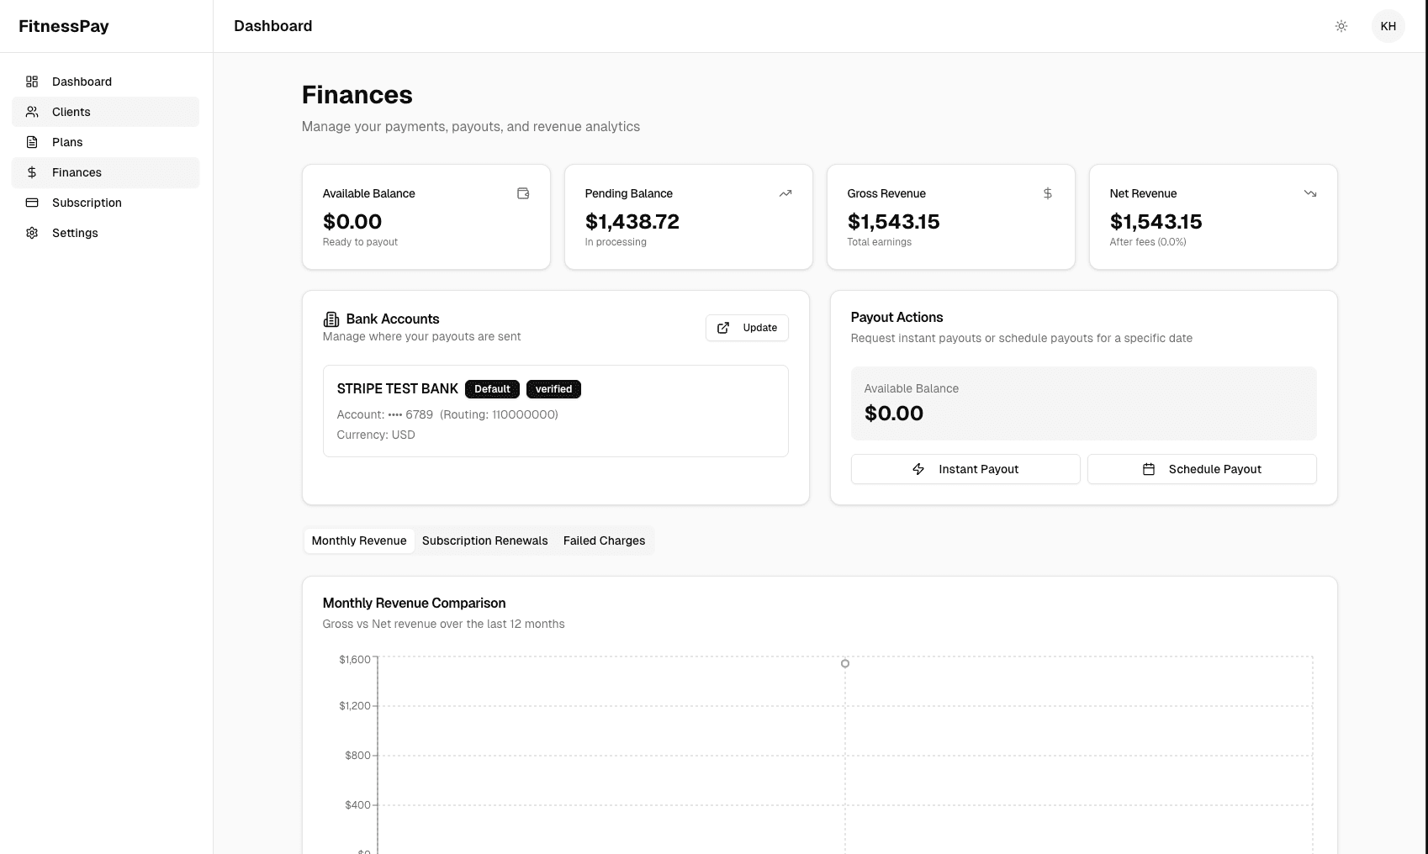Select the Monthly Revenue tab

coord(358,540)
